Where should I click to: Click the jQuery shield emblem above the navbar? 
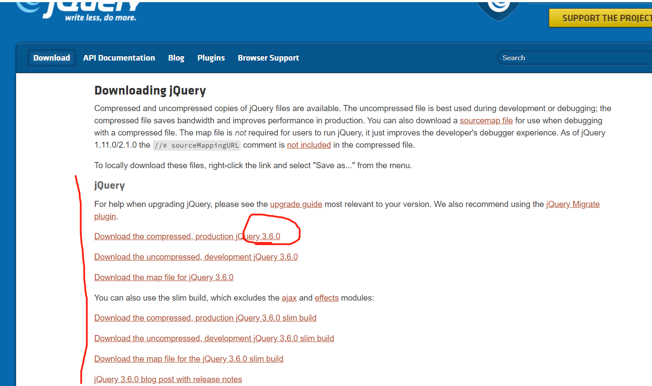coord(497,7)
